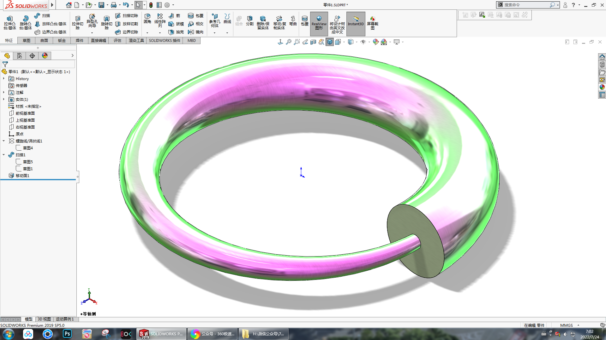Switch to the 曲面 surfaces tab
The height and width of the screenshot is (340, 606).
[44, 41]
